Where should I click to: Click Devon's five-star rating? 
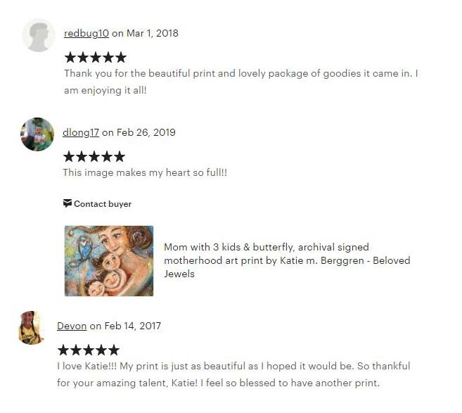point(89,350)
